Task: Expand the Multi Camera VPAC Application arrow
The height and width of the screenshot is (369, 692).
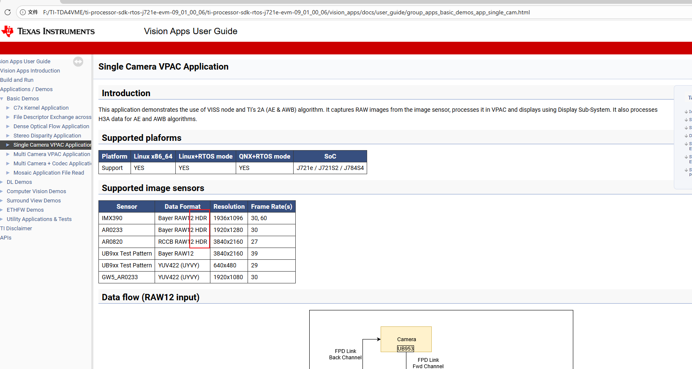Action: click(8, 154)
